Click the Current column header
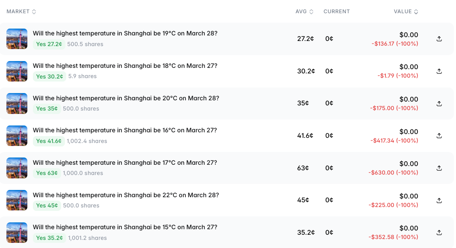Screen dimensions: 456x248 click(336, 12)
